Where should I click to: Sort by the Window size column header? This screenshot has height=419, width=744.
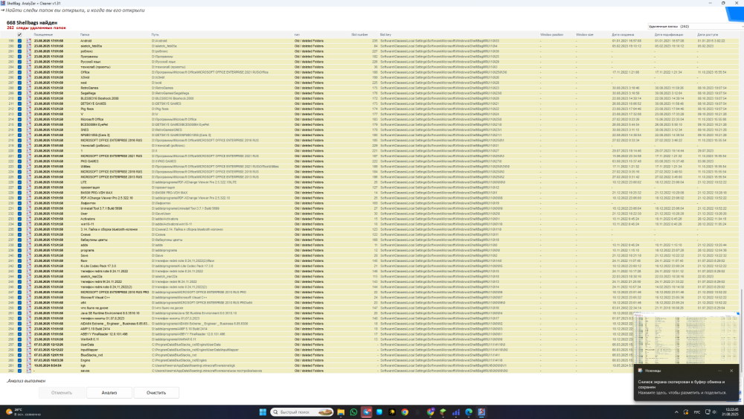click(585, 35)
